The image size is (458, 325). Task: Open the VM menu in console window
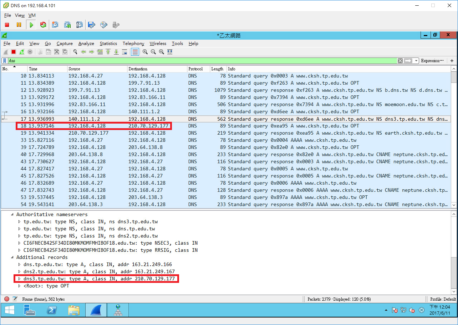[32, 15]
